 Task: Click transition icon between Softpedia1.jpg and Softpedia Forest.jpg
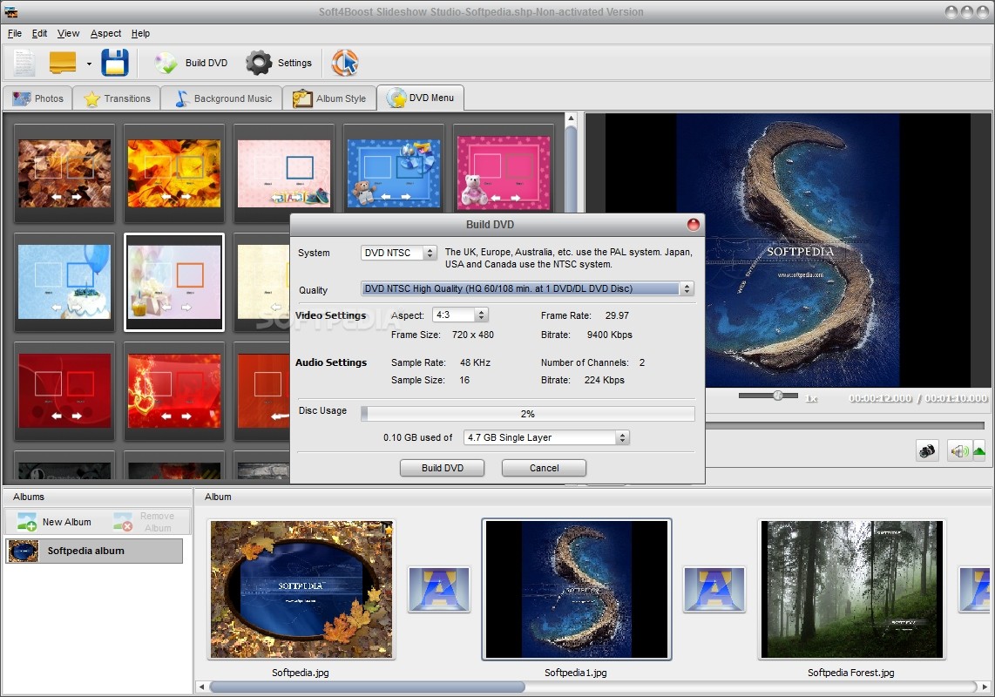click(714, 590)
